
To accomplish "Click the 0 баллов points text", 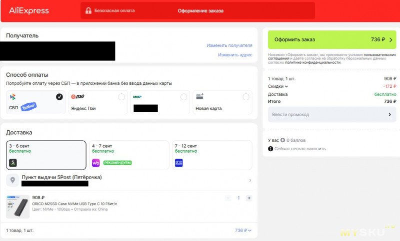I will (x=296, y=140).
